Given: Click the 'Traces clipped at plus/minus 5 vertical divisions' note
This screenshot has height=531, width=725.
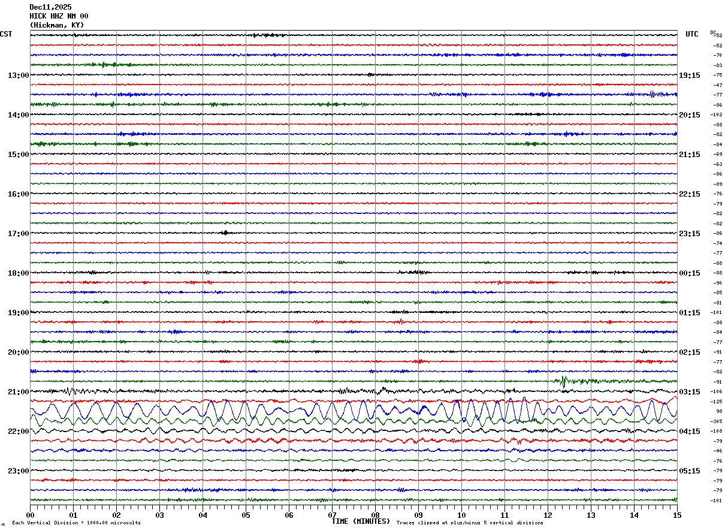Looking at the screenshot, I should point(470,523).
